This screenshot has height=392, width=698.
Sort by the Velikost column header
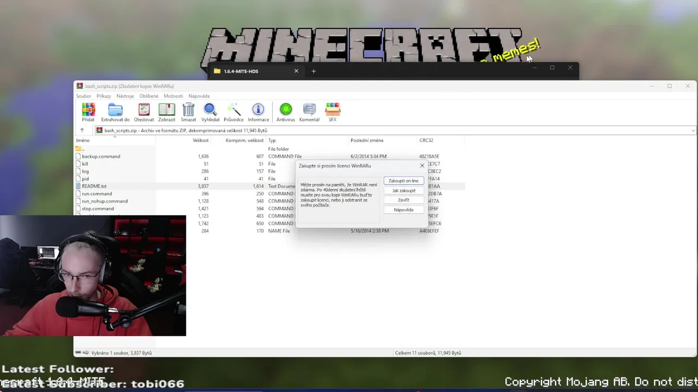point(184,140)
